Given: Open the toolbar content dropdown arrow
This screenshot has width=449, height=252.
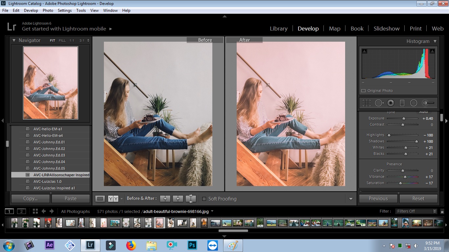Looking at the screenshot, I should [x=351, y=199].
